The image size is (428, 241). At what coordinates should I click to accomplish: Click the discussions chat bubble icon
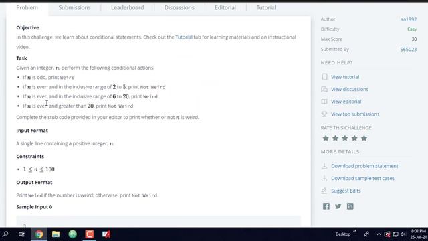coord(324,89)
